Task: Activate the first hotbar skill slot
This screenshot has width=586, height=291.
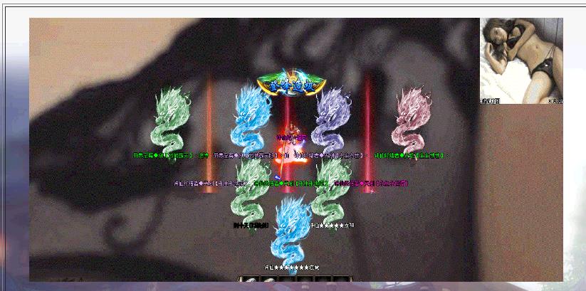Action: (x=248, y=282)
